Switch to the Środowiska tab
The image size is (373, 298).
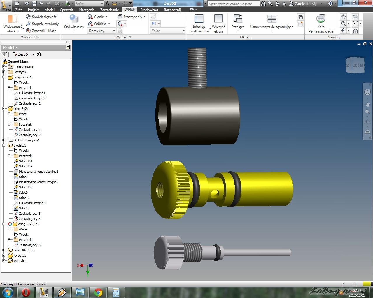coord(149,10)
